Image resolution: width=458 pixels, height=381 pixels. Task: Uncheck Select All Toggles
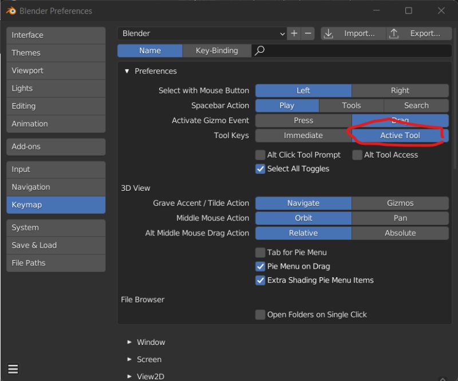[x=260, y=168]
